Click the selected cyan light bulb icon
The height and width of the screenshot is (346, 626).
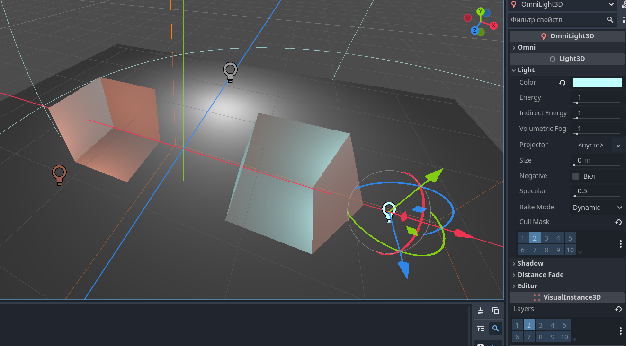coord(389,211)
